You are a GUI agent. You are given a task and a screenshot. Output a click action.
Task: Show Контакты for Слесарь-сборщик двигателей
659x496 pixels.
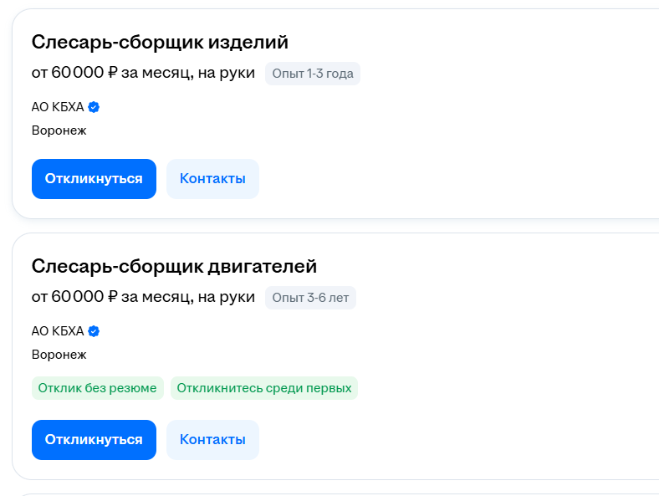[x=212, y=440]
